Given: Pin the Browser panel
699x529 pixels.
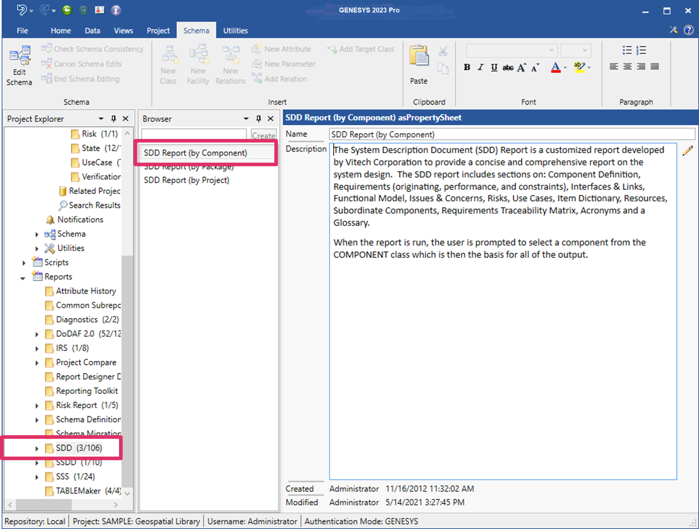Looking at the screenshot, I should tap(258, 119).
